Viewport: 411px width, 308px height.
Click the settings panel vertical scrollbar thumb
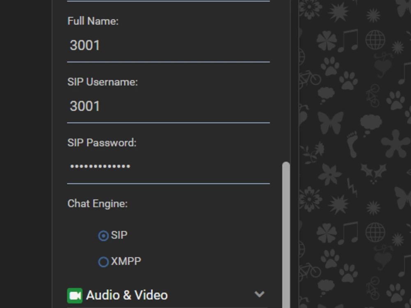pos(286,234)
